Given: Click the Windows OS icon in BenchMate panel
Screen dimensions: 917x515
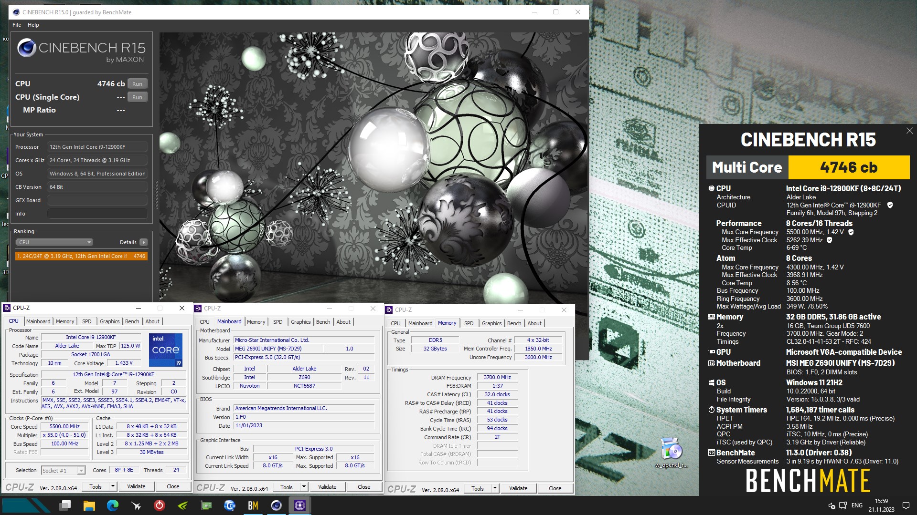Looking at the screenshot, I should point(711,382).
